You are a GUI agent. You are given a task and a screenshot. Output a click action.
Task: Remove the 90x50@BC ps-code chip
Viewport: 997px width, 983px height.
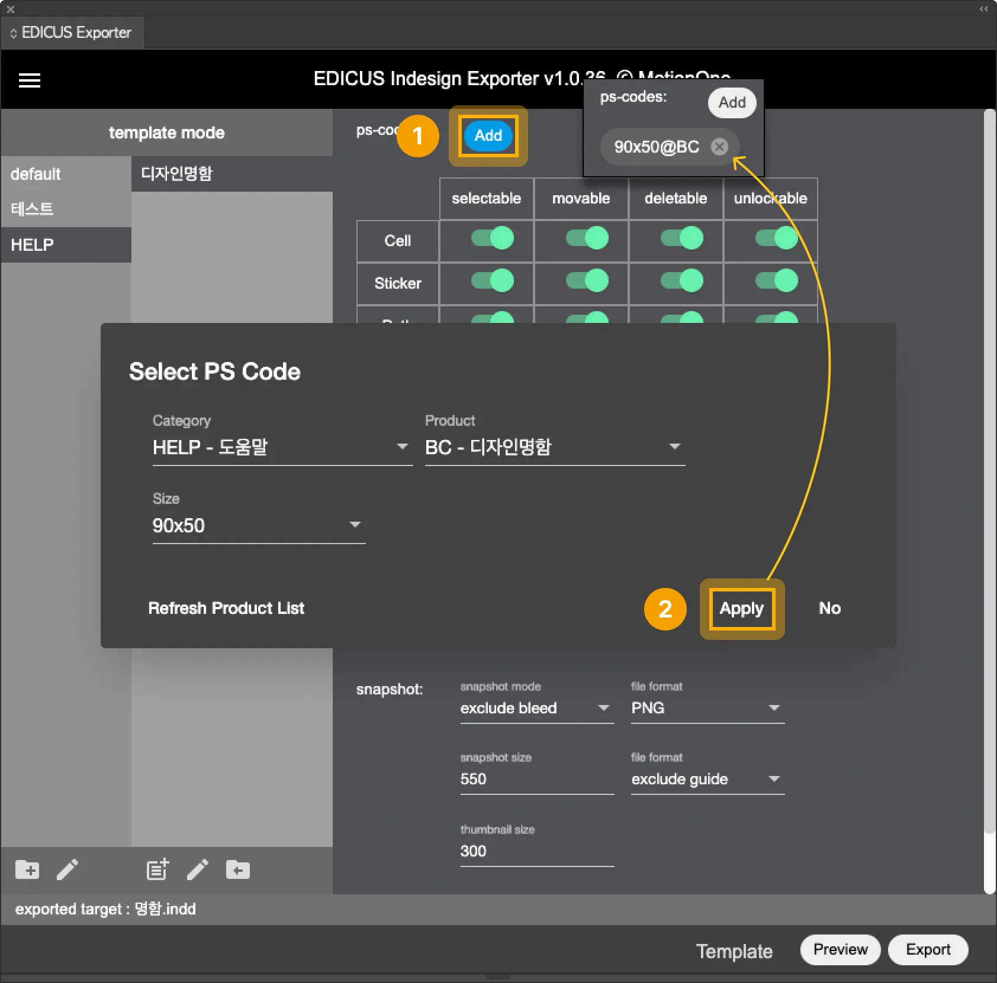coord(719,146)
